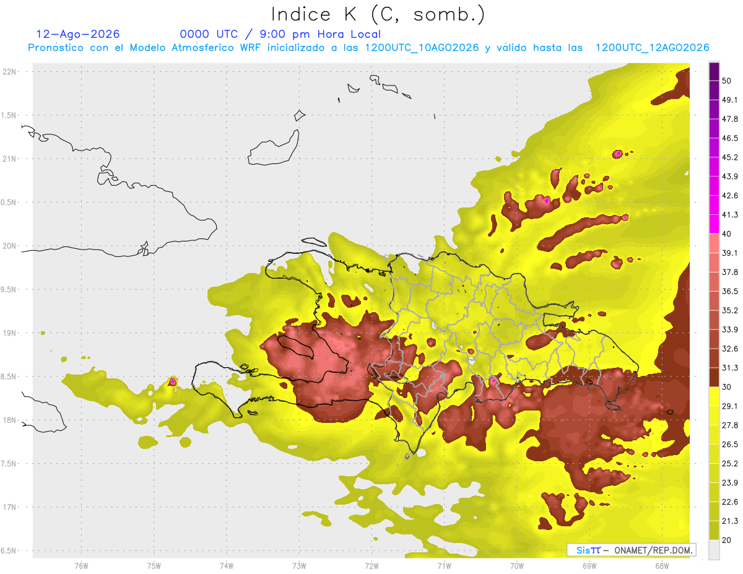Click the bright yellow 29.1 legend segment
This screenshot has height=574, width=743.
714,396
